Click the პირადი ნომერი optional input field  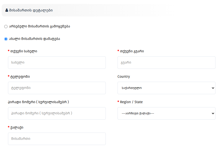tap(57, 113)
